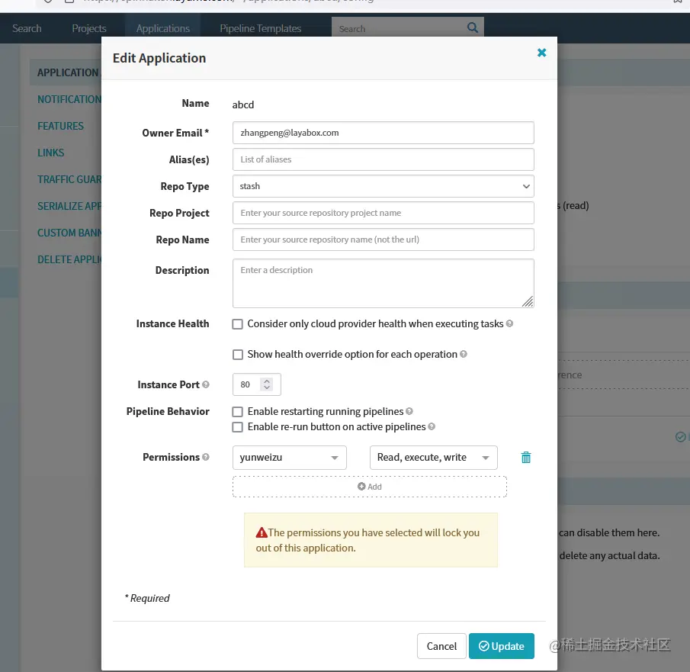The width and height of the screenshot is (690, 672).
Task: Open the Repo Type dropdown showing stash
Action: [384, 186]
